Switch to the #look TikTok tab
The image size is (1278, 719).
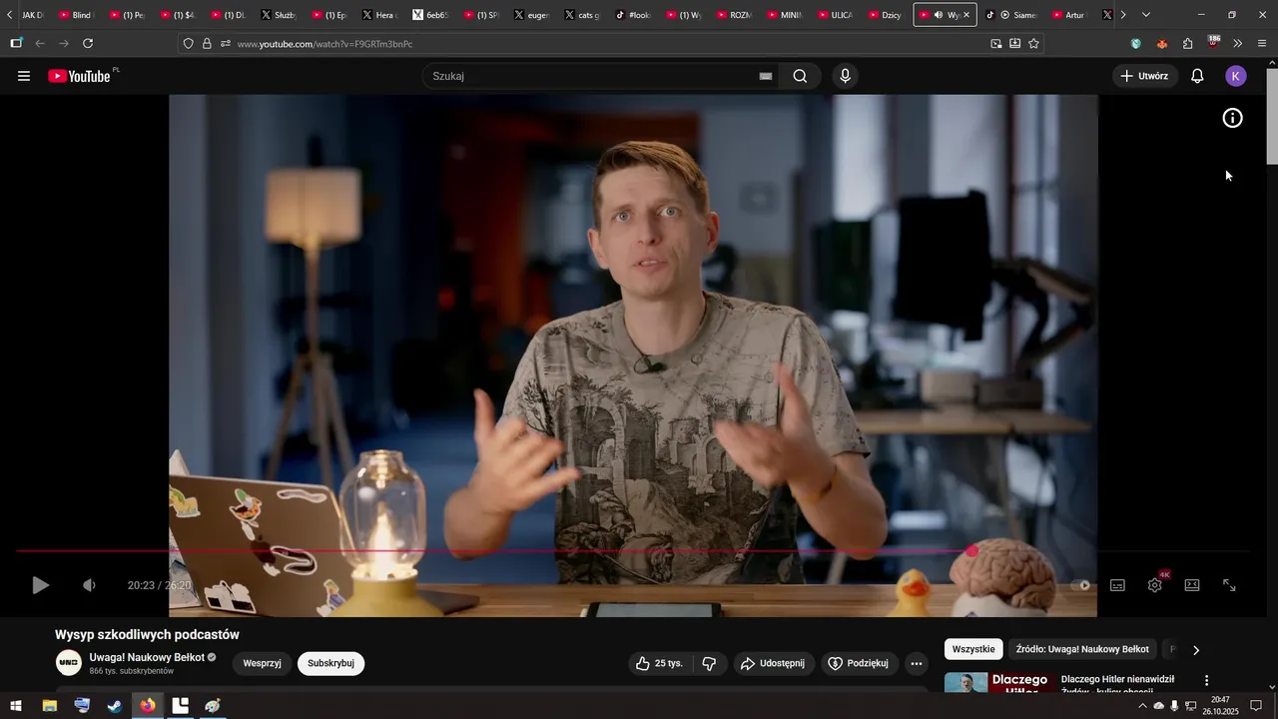coord(632,15)
